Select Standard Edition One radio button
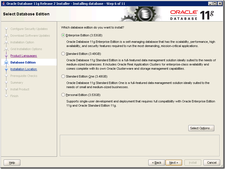 [63, 76]
